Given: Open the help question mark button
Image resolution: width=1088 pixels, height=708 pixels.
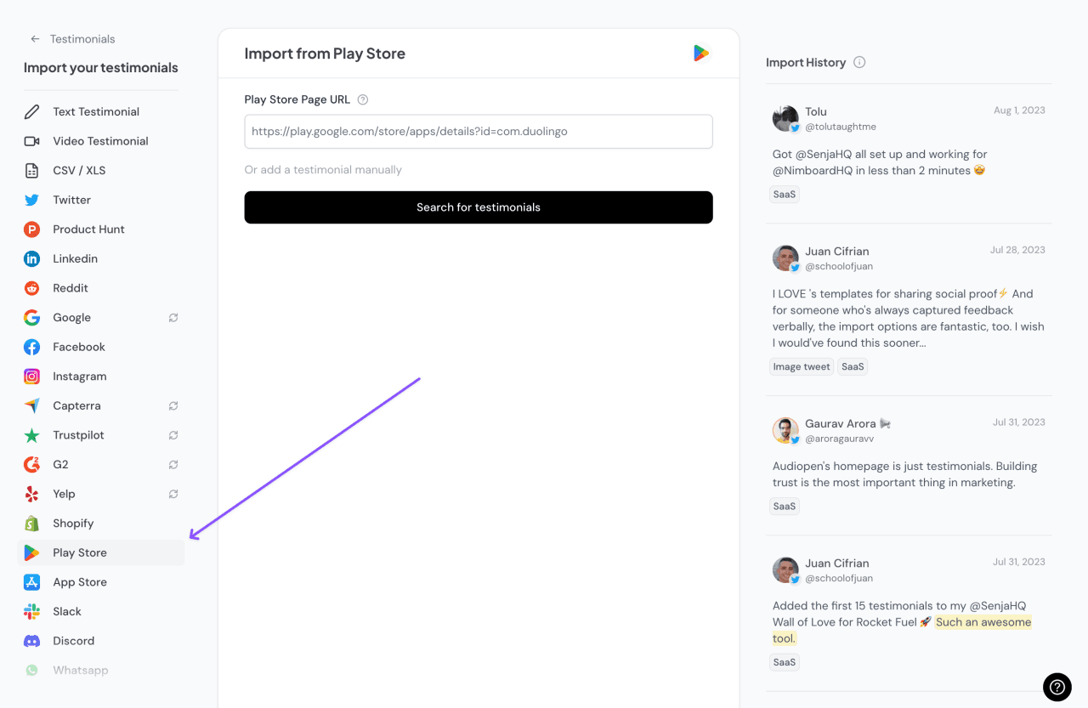Looking at the screenshot, I should 1057,687.
